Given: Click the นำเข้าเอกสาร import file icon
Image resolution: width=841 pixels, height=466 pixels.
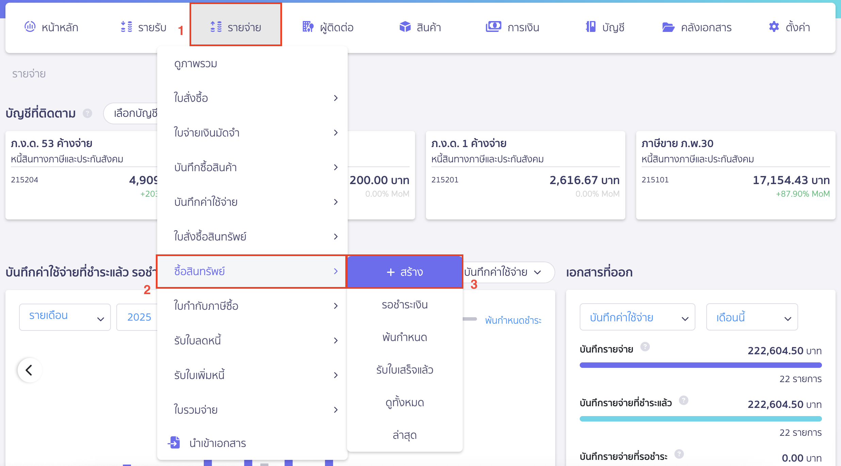Looking at the screenshot, I should (174, 442).
